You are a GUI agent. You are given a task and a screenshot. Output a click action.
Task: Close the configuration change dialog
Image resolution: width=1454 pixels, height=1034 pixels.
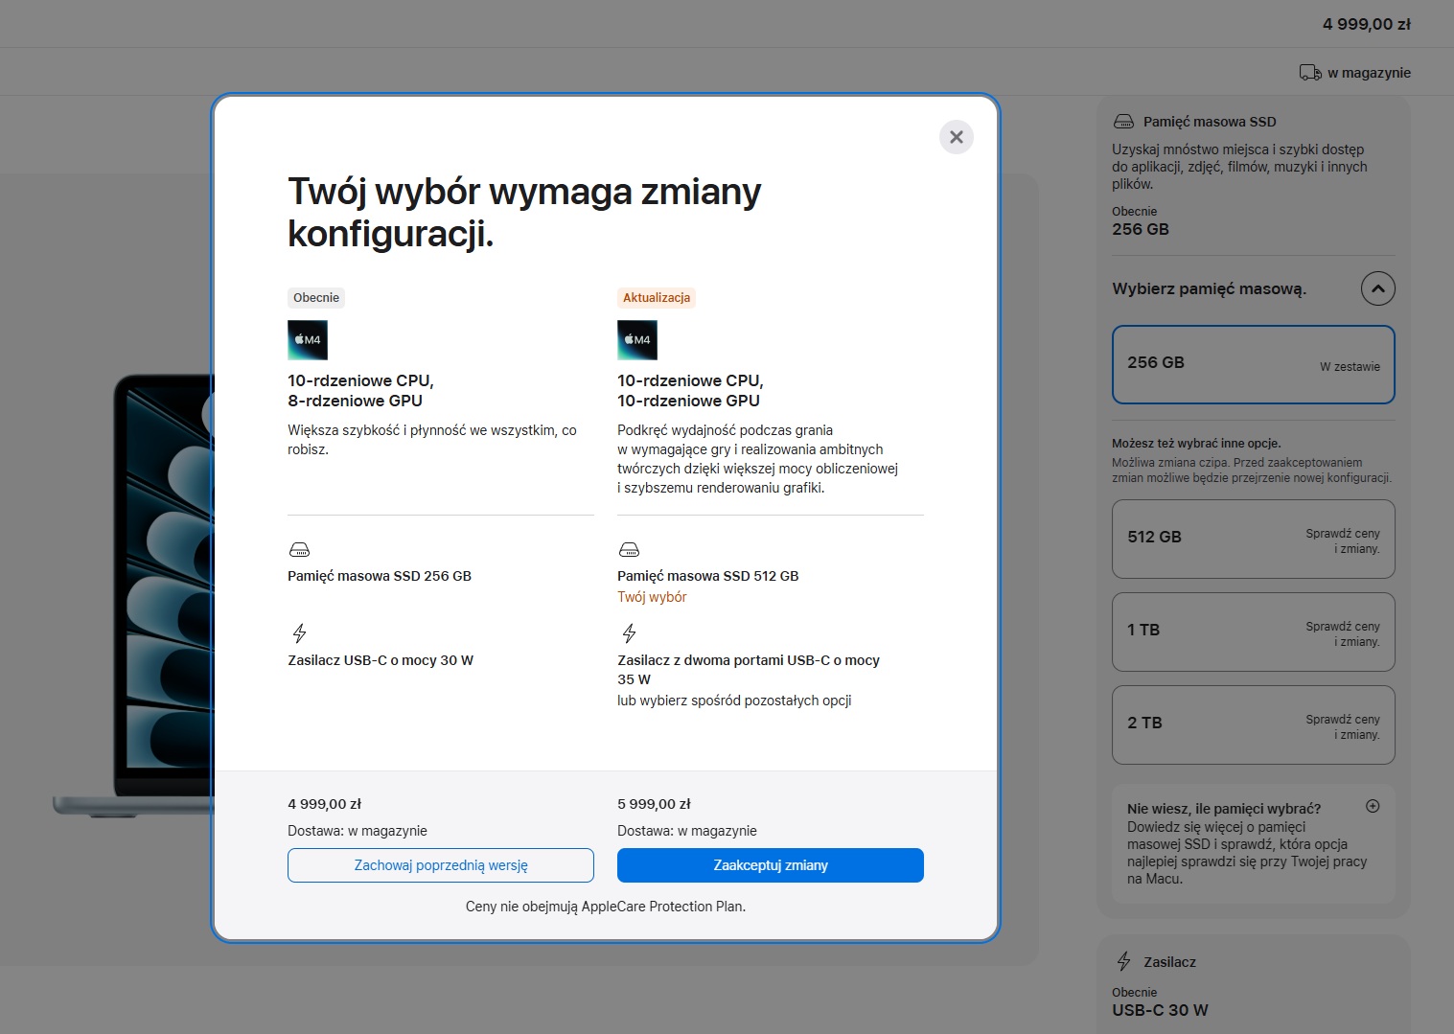point(956,137)
